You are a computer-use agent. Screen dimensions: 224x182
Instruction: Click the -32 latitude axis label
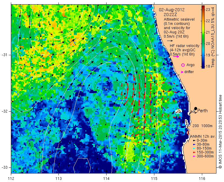pyautogui.click(x=5, y=111)
